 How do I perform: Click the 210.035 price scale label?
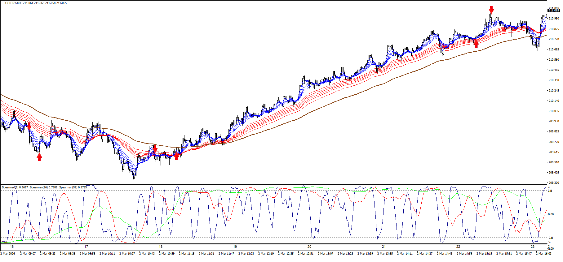(x=554, y=111)
